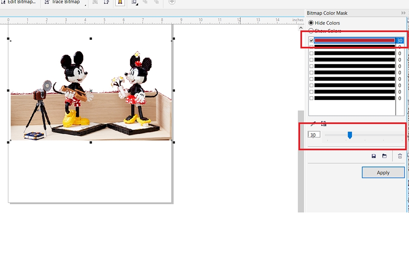Click the Edit Color icon beside eyedropper

(x=323, y=124)
